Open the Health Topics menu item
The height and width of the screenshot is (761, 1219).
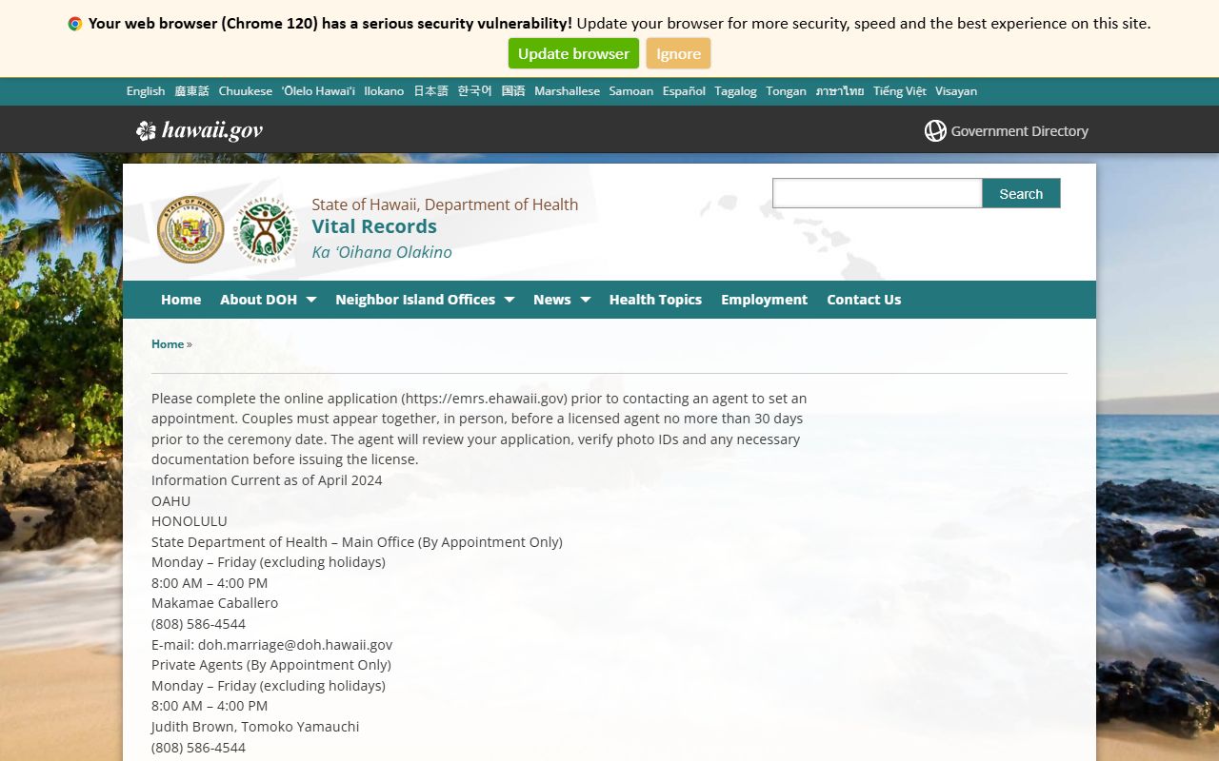(x=655, y=300)
